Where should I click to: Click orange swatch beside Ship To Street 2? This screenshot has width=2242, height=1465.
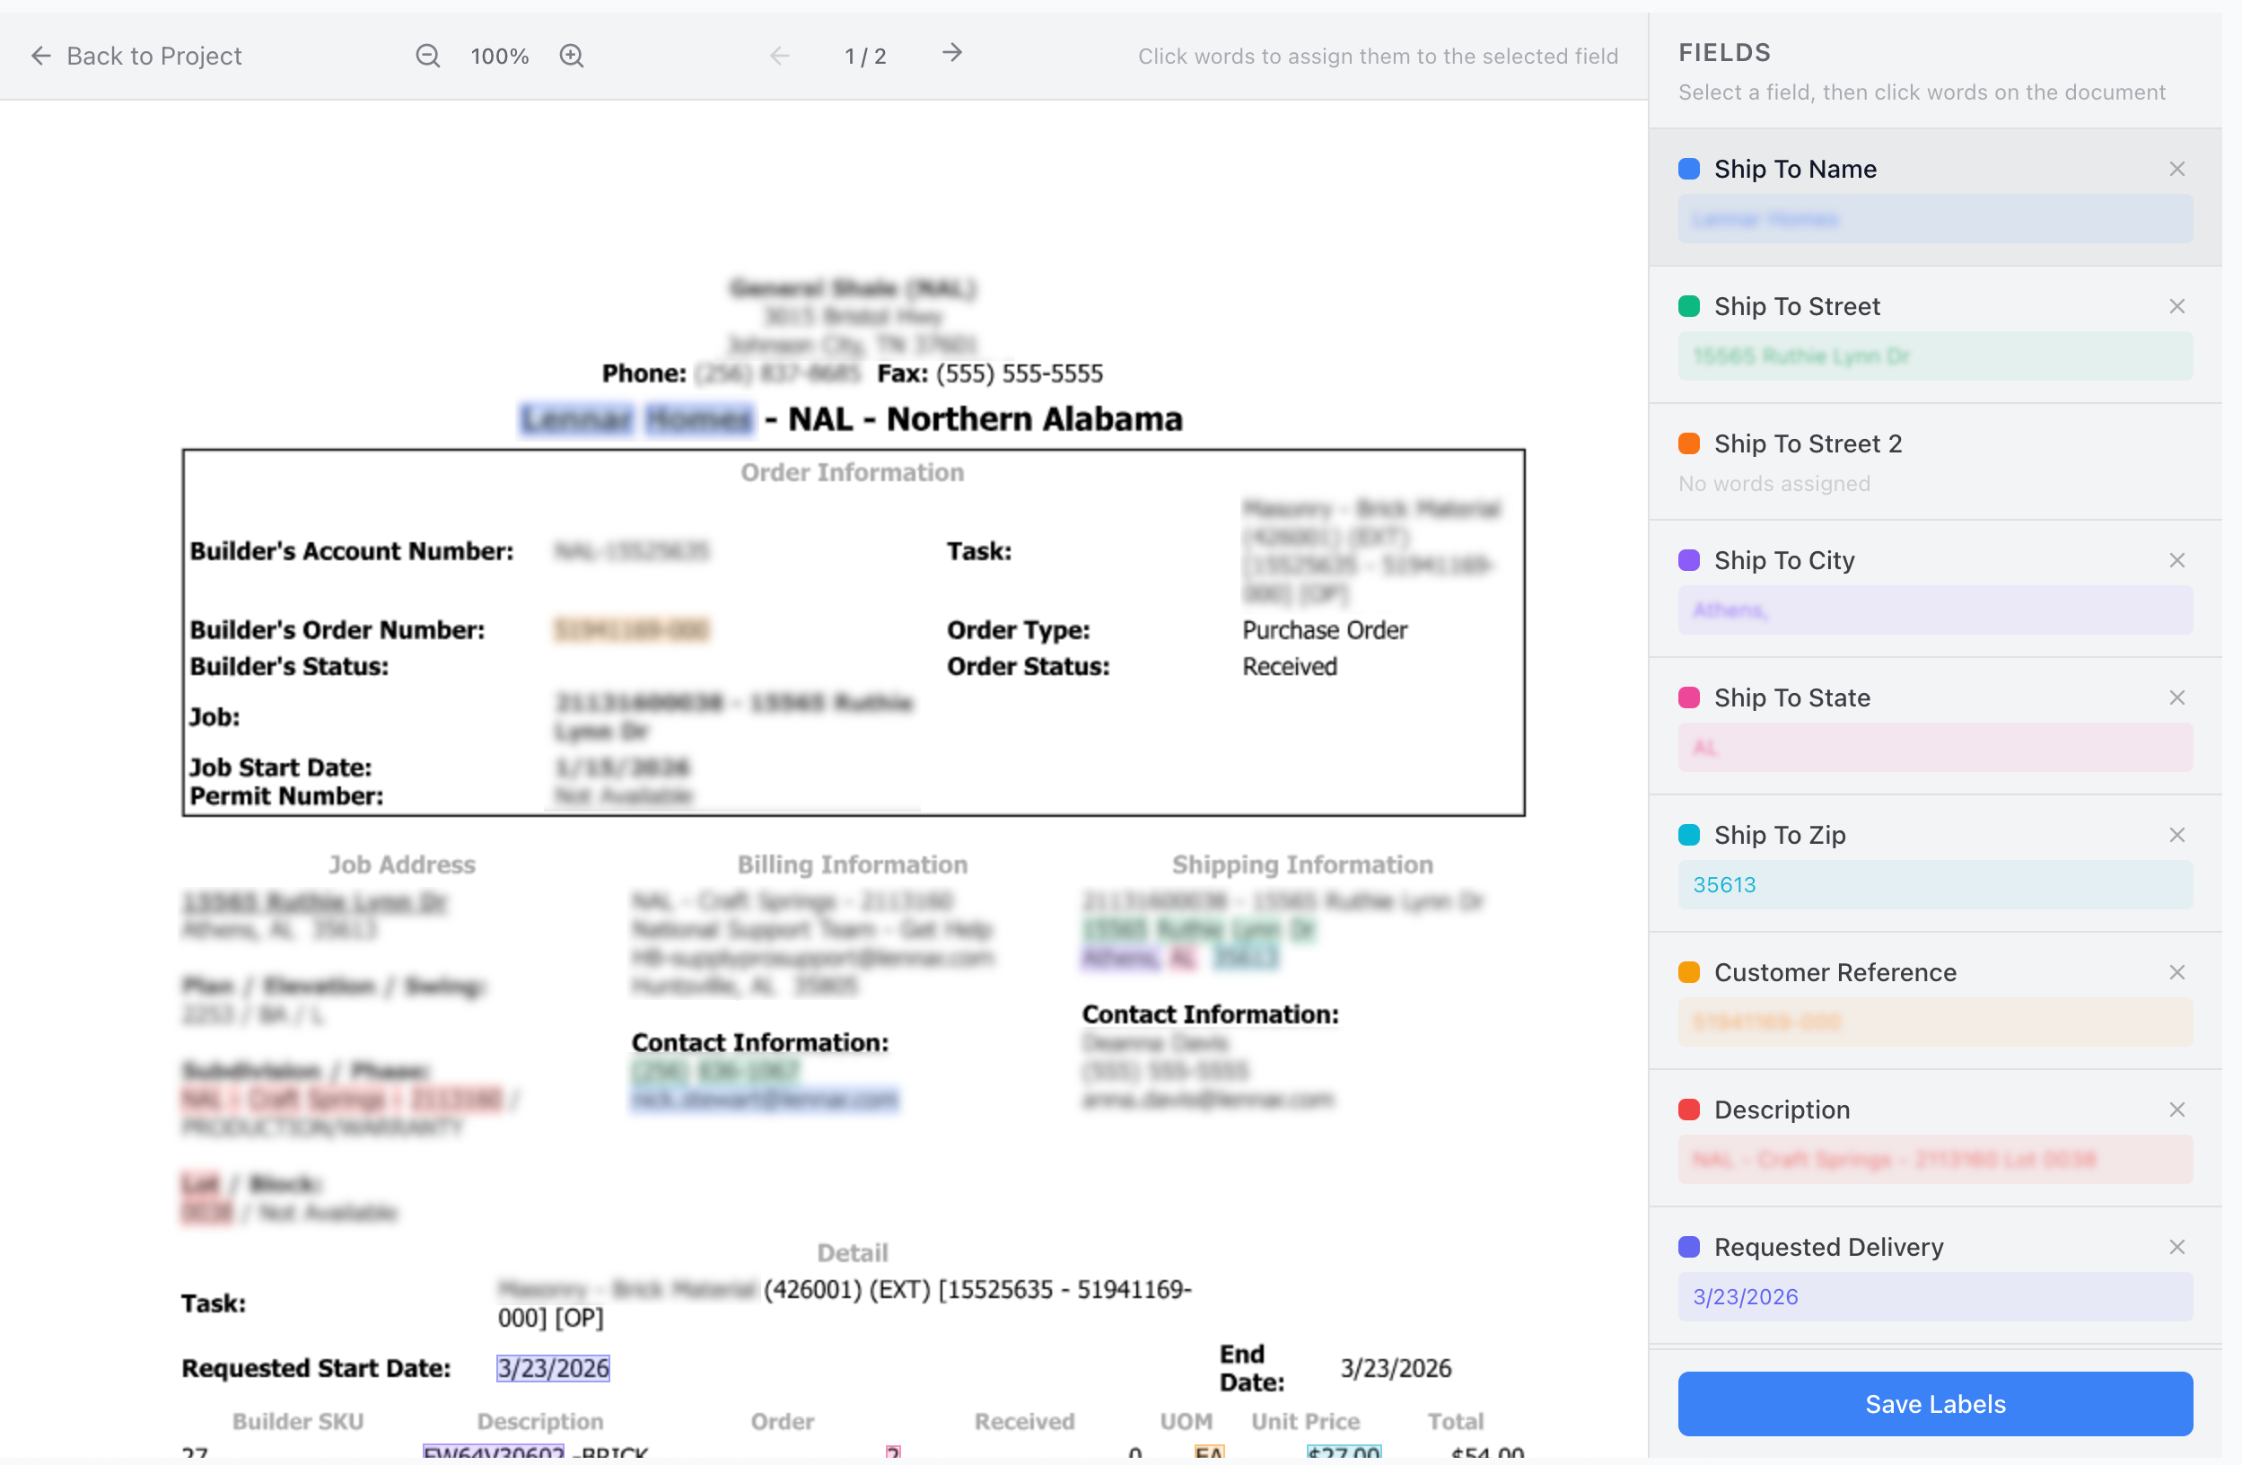(1689, 443)
